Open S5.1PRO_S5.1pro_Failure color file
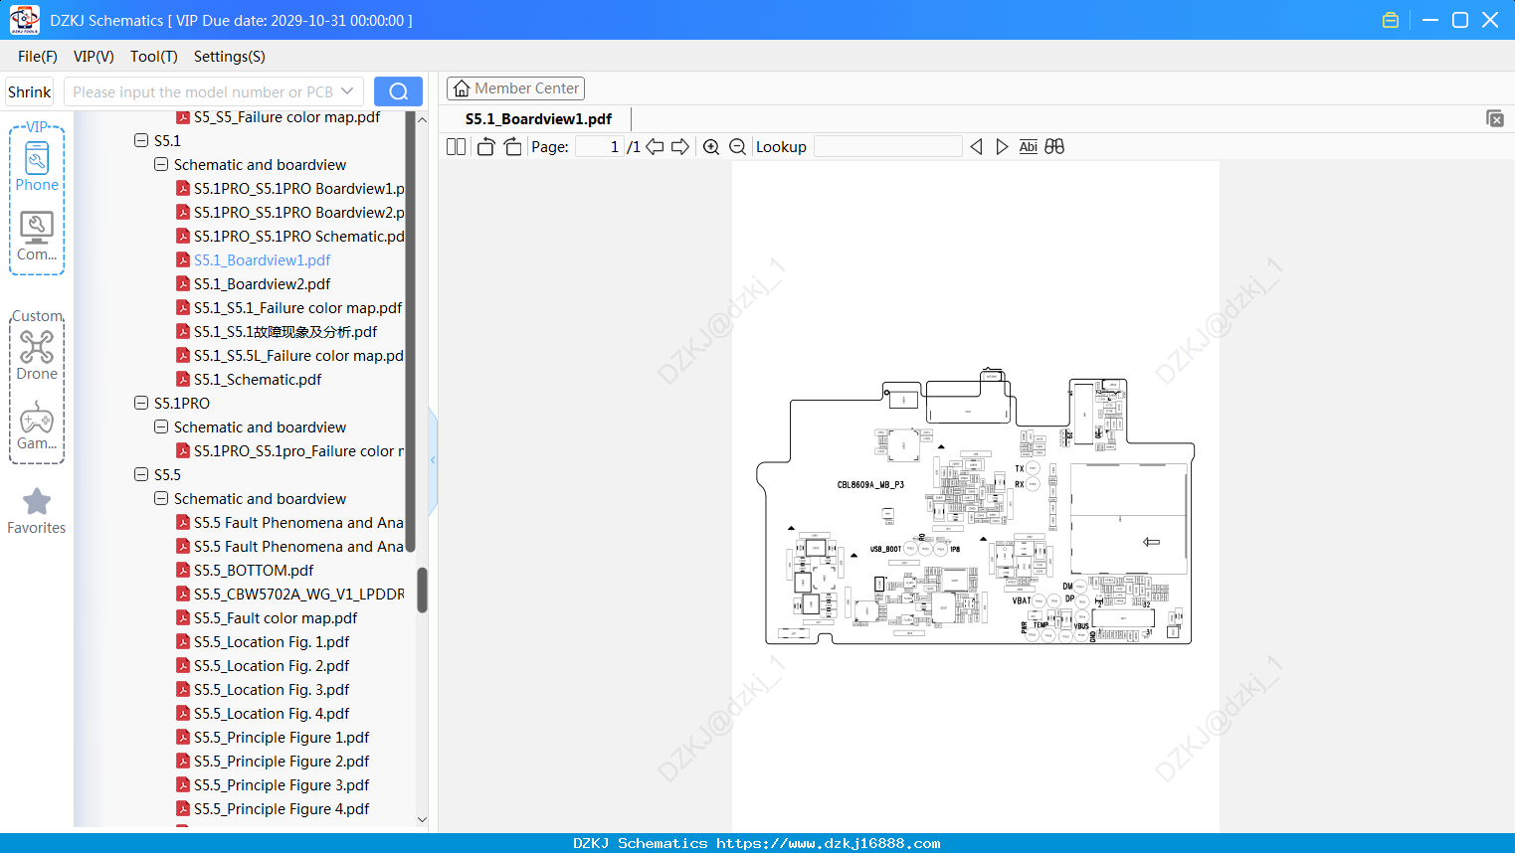 290,450
